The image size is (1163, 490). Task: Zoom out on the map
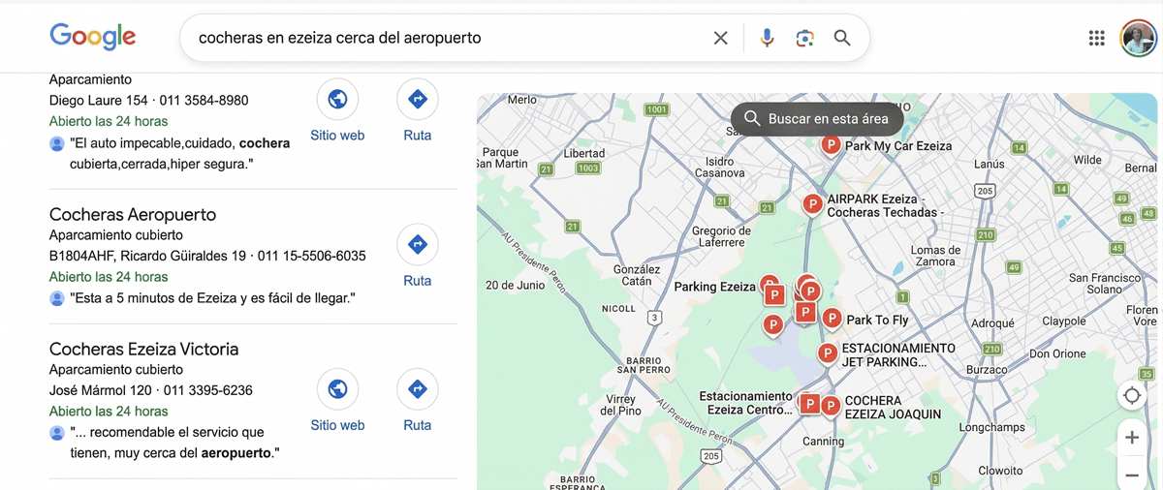tap(1132, 475)
